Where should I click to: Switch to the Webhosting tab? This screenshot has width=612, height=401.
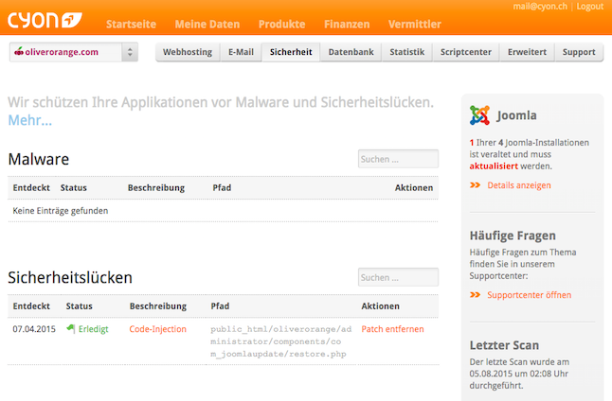pyautogui.click(x=188, y=52)
